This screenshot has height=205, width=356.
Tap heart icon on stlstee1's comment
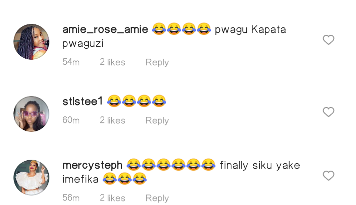click(329, 112)
